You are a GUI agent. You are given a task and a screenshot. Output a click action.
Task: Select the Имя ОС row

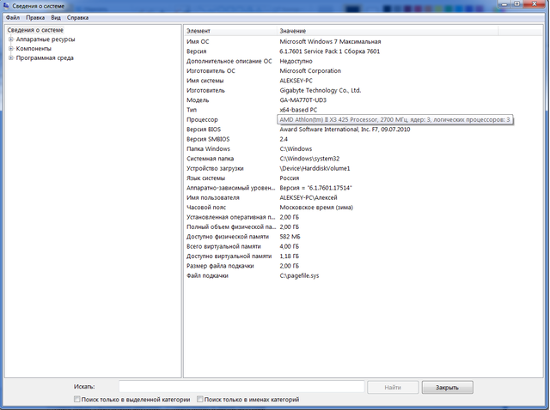(x=199, y=41)
